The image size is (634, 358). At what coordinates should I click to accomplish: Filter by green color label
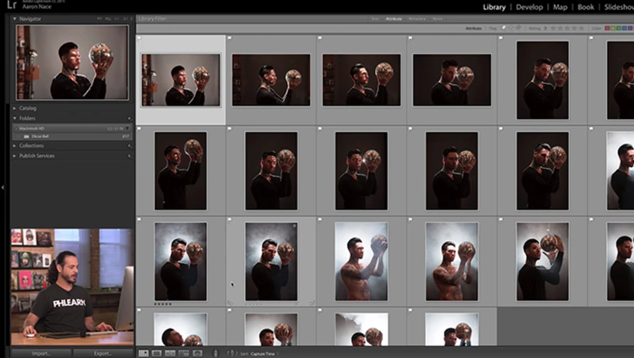pos(618,28)
